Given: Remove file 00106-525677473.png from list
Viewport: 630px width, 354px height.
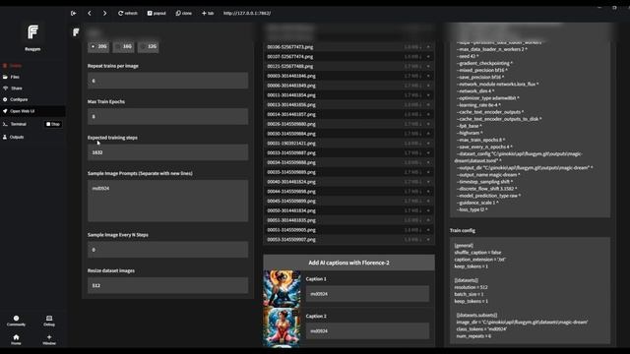Looking at the screenshot, I should pyautogui.click(x=428, y=47).
